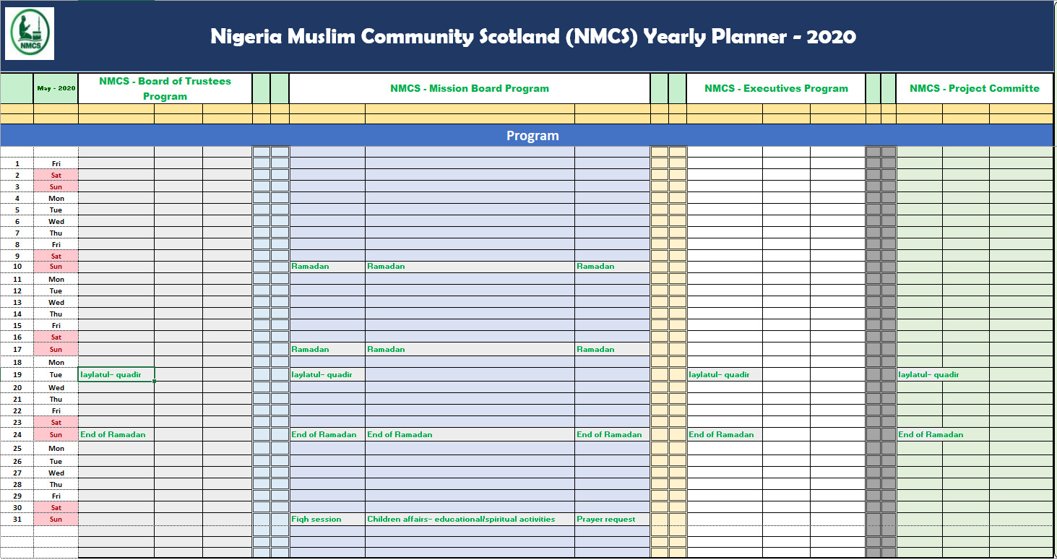Viewport: 1057px width, 560px height.
Task: Select the 'May - 2020' month cell
Action: click(x=56, y=88)
